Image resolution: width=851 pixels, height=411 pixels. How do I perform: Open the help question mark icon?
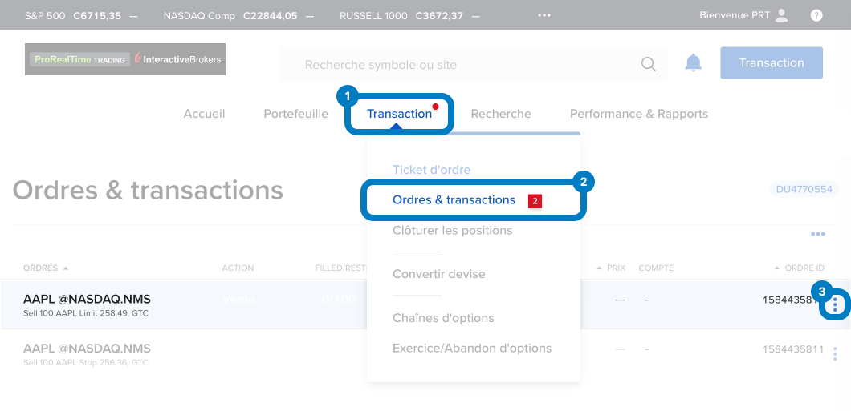pos(816,15)
